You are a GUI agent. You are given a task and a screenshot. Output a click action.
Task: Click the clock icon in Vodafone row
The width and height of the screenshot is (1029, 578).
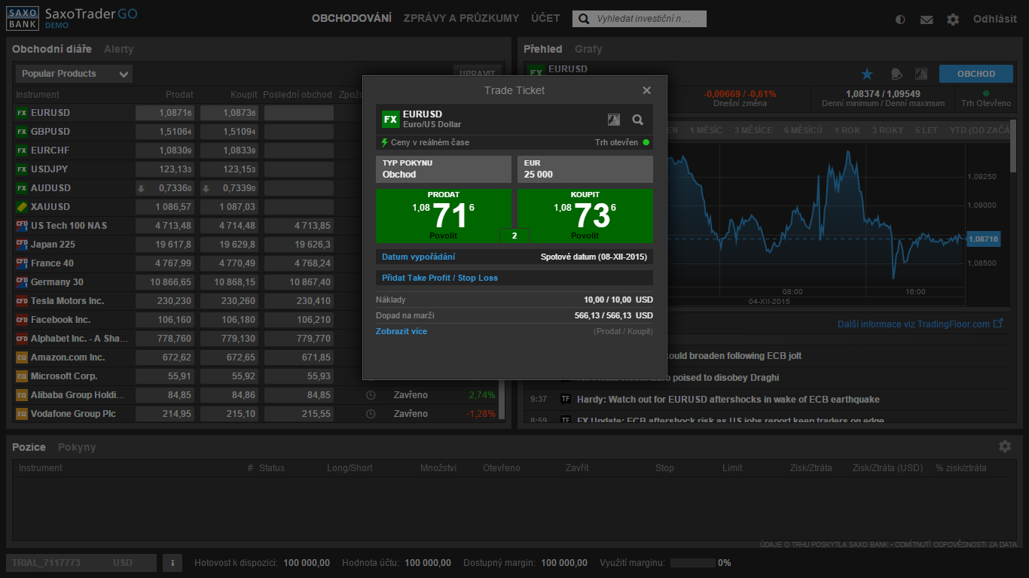[x=371, y=414]
